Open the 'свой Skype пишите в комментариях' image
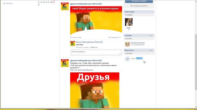 pyautogui.click(x=96, y=20)
